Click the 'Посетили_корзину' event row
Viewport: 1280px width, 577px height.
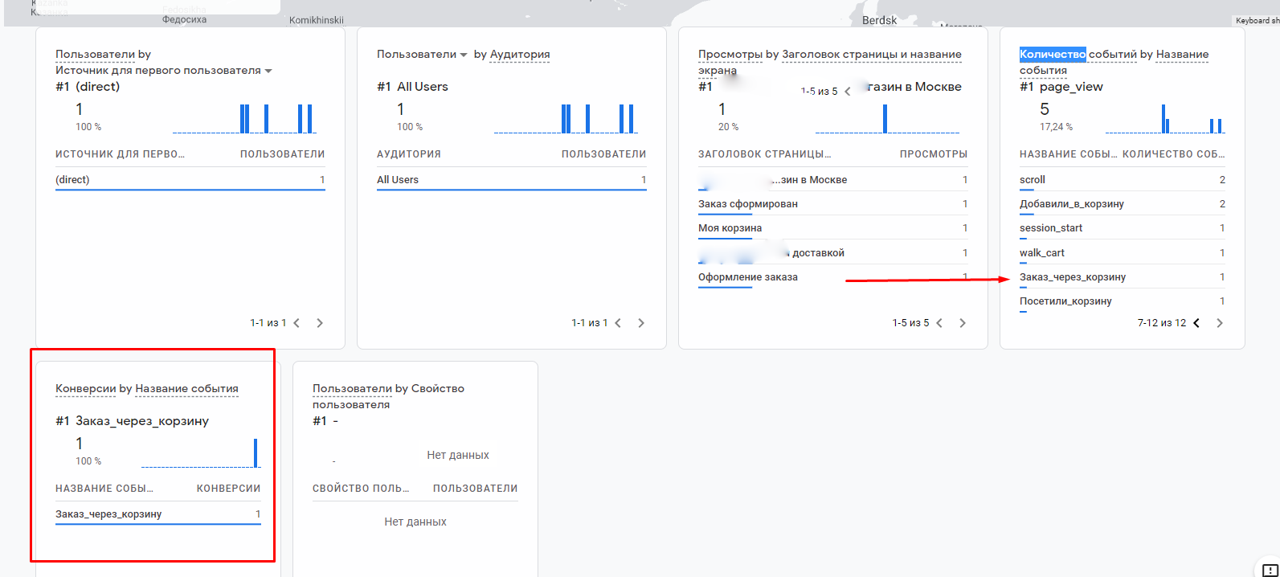pyautogui.click(x=1065, y=301)
